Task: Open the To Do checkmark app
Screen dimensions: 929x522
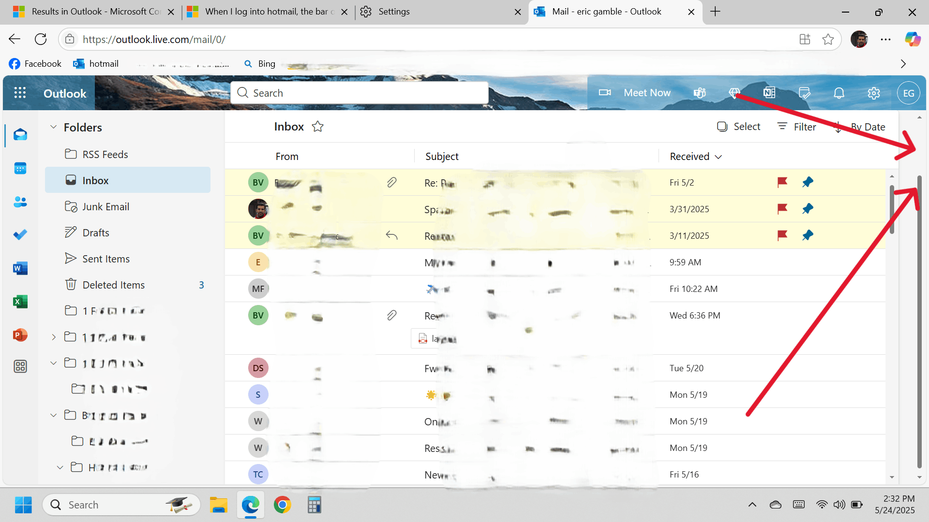Action: click(x=20, y=235)
